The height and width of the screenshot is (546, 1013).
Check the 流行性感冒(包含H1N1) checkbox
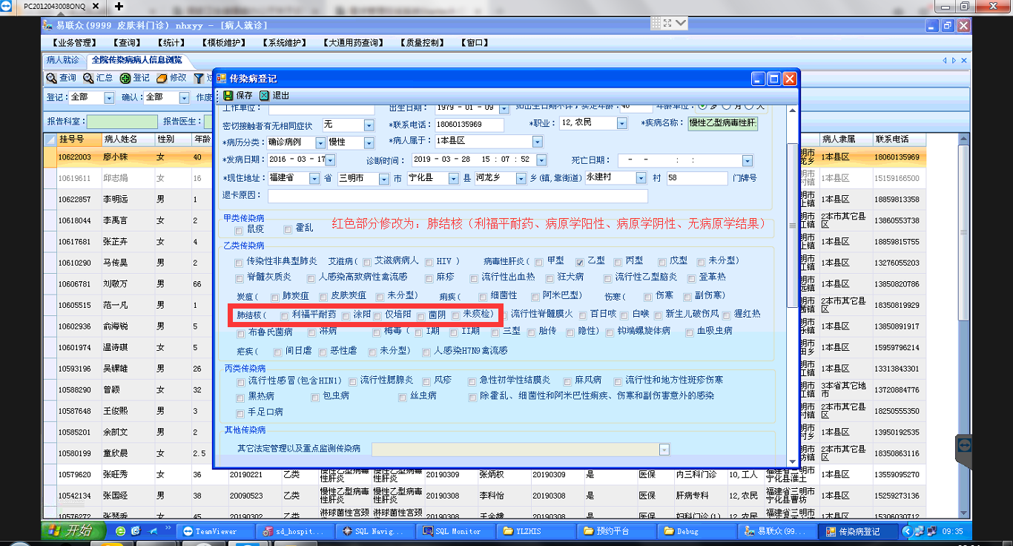(x=240, y=382)
